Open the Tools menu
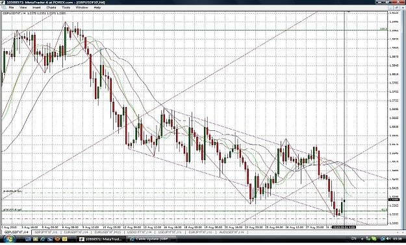The height and width of the screenshot is (245, 406). (66, 8)
